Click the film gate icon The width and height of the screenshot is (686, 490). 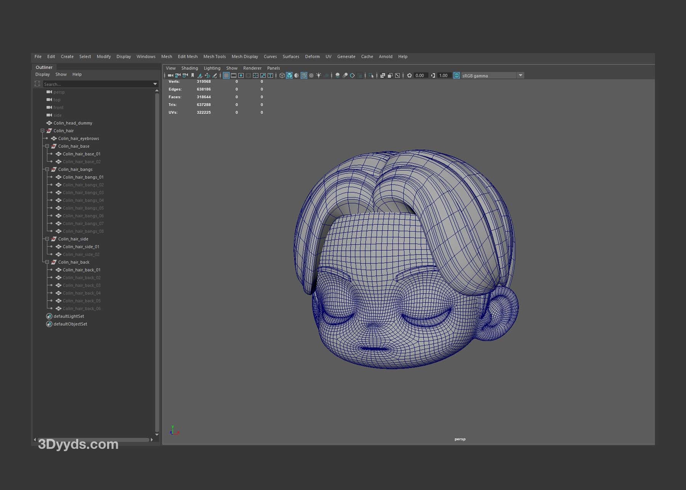click(x=234, y=75)
